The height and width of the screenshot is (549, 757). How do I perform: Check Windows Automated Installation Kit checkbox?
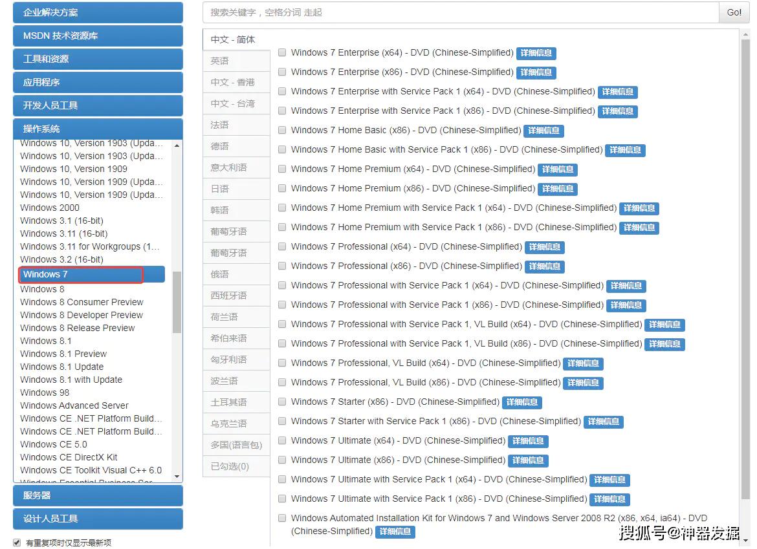282,518
